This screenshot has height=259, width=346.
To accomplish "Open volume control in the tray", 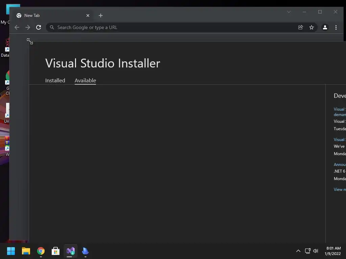I will point(316,251).
